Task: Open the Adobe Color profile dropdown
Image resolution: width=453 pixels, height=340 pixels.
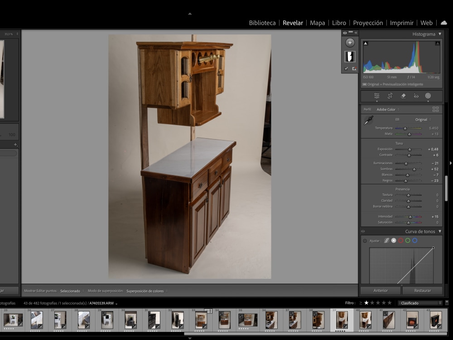Action: point(388,110)
